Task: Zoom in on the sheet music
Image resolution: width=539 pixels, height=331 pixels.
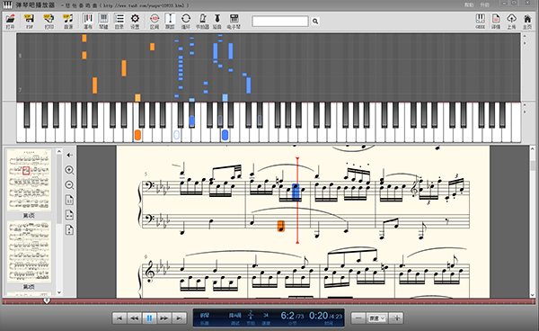Action: click(69, 170)
